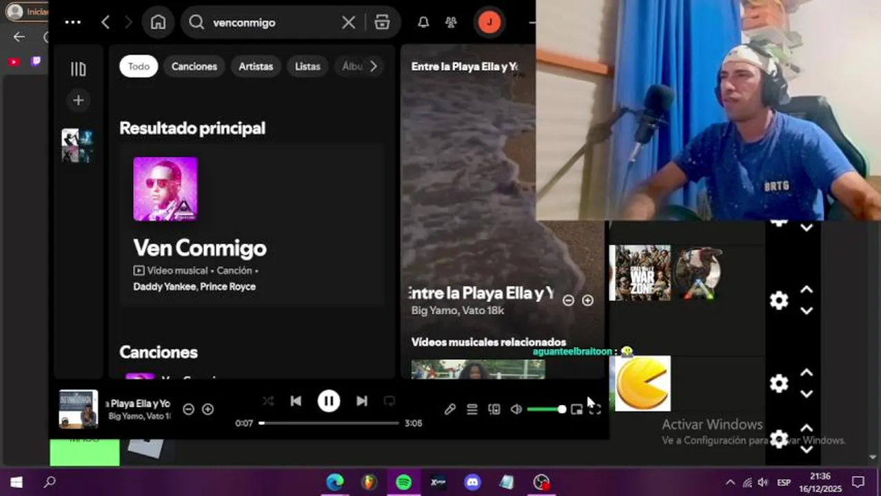The width and height of the screenshot is (881, 496).
Task: Select the Canciones filter chip
Action: click(194, 66)
